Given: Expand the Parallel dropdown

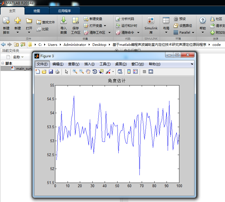Looking at the screenshot, I should tap(193, 32).
